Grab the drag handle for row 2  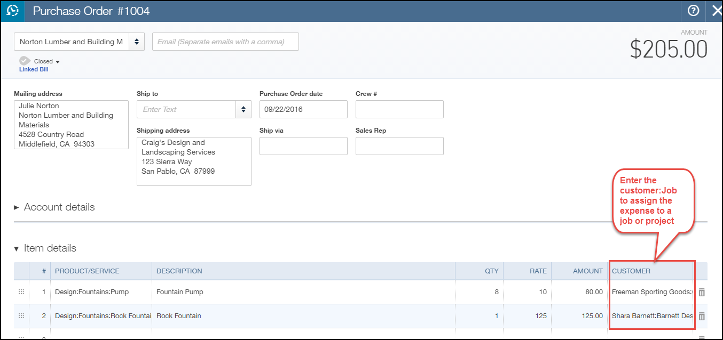(21, 316)
